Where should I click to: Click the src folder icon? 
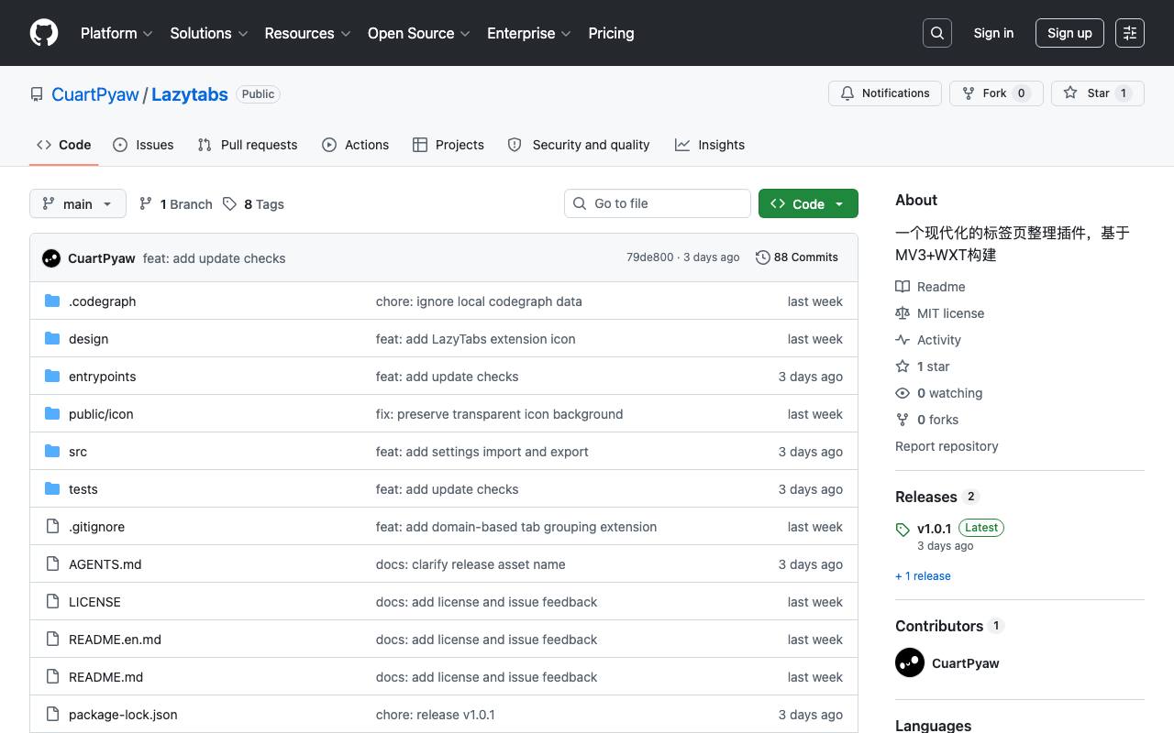tap(52, 451)
